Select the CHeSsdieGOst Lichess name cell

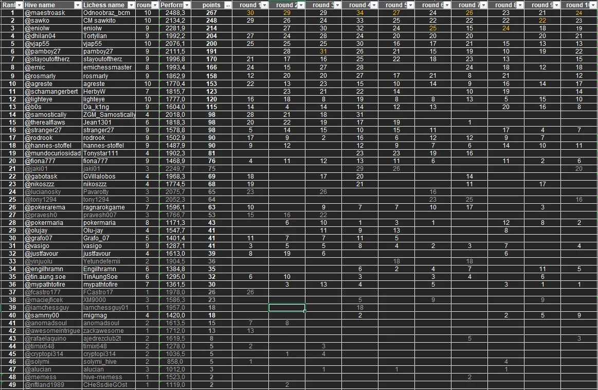click(x=109, y=385)
